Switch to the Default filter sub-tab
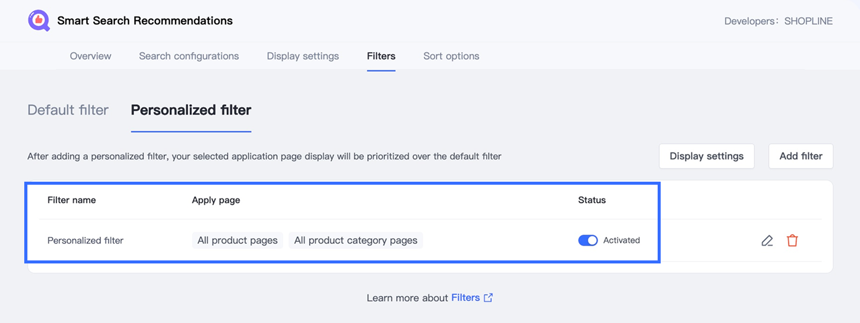The image size is (860, 323). pyautogui.click(x=68, y=110)
